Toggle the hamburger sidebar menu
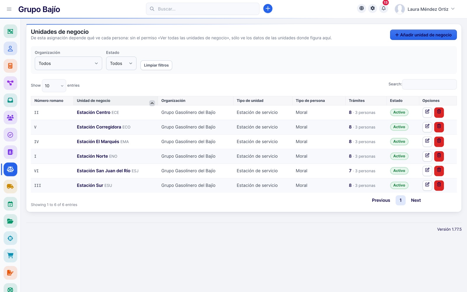 [9, 9]
